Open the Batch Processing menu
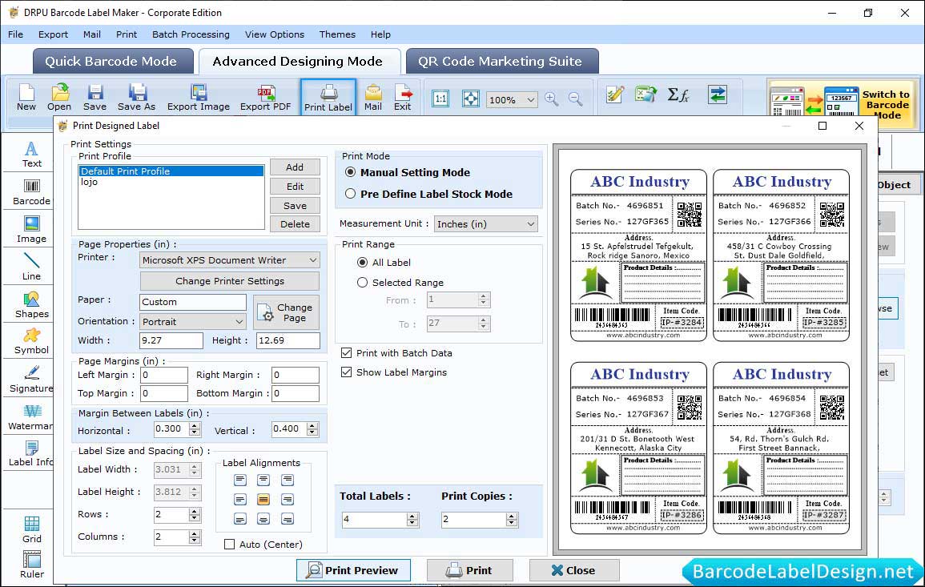The height and width of the screenshot is (587, 925). pyautogui.click(x=191, y=34)
